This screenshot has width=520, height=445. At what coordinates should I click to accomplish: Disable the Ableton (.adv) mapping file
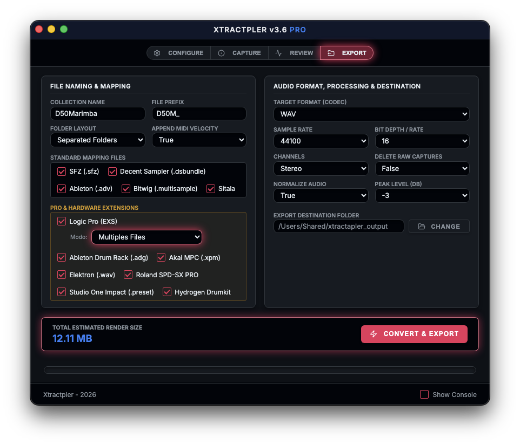(62, 189)
